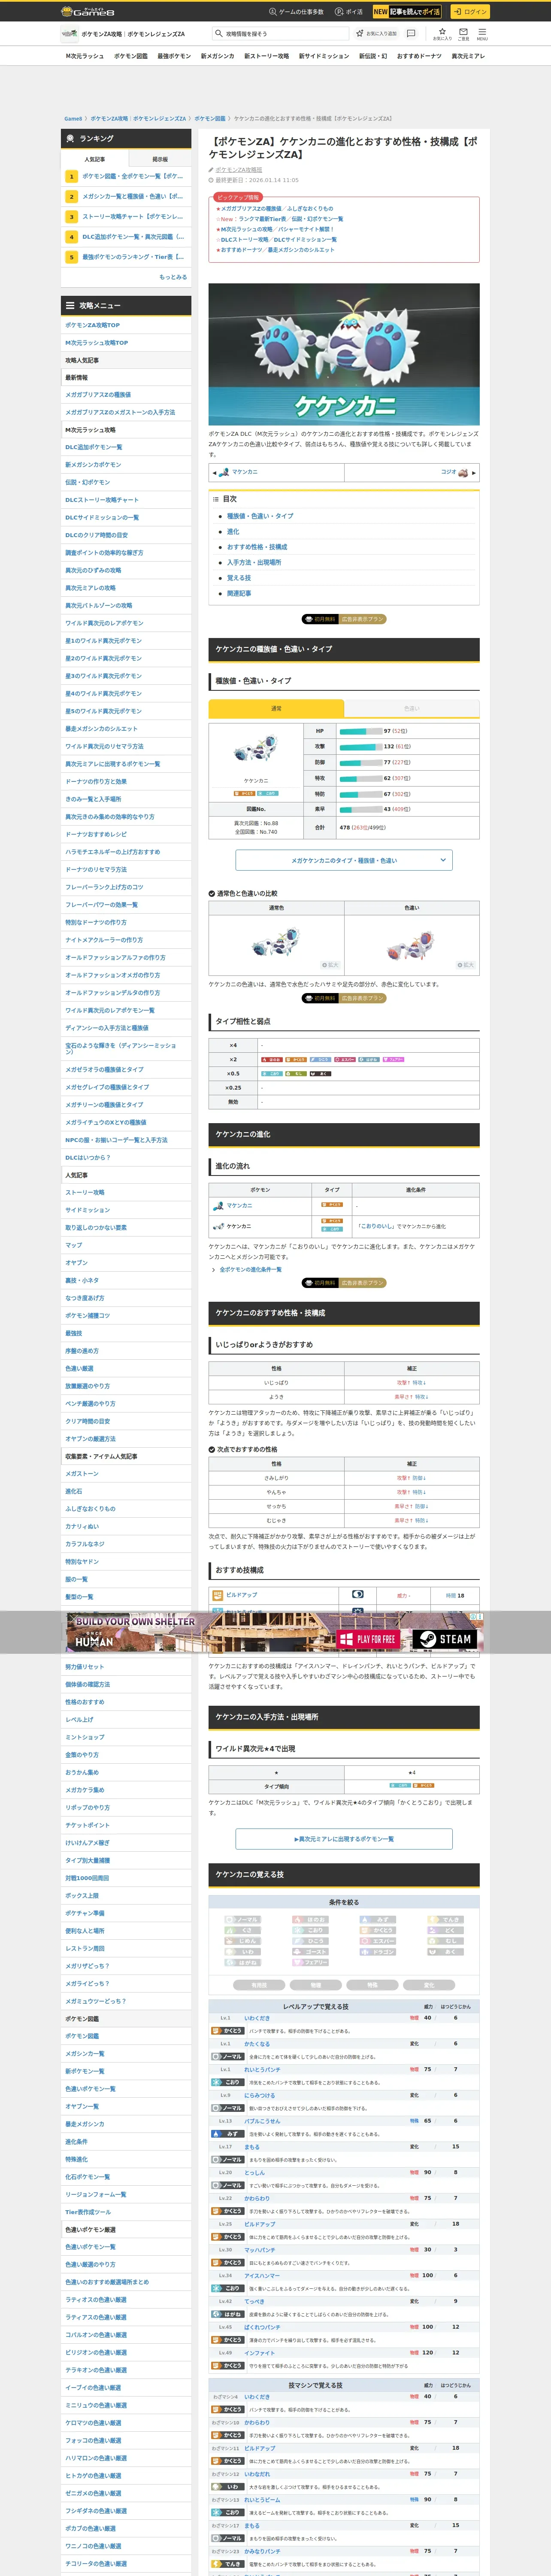Open the マケンカニ link in the evolution table
The height and width of the screenshot is (2576, 551).
(x=239, y=1205)
